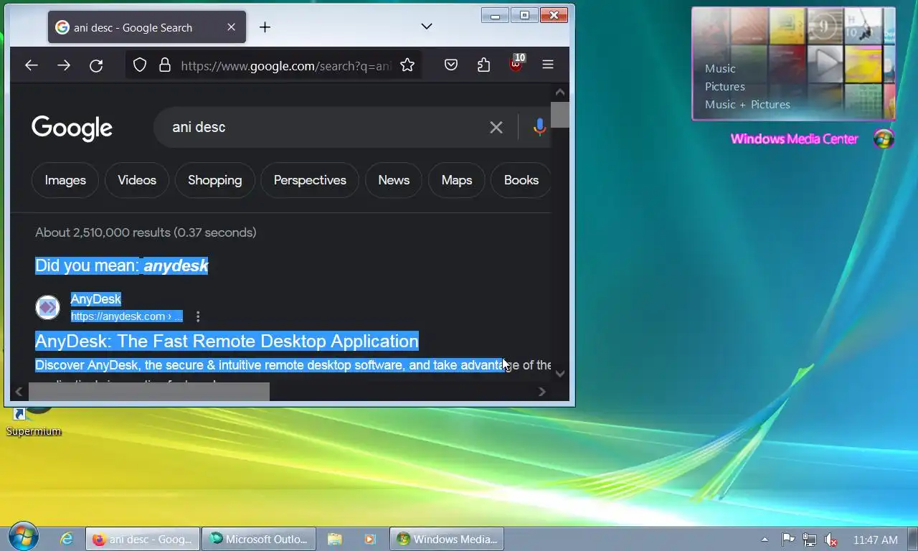Click the vertical scrollbar thumb
The height and width of the screenshot is (551, 918).
click(560, 115)
